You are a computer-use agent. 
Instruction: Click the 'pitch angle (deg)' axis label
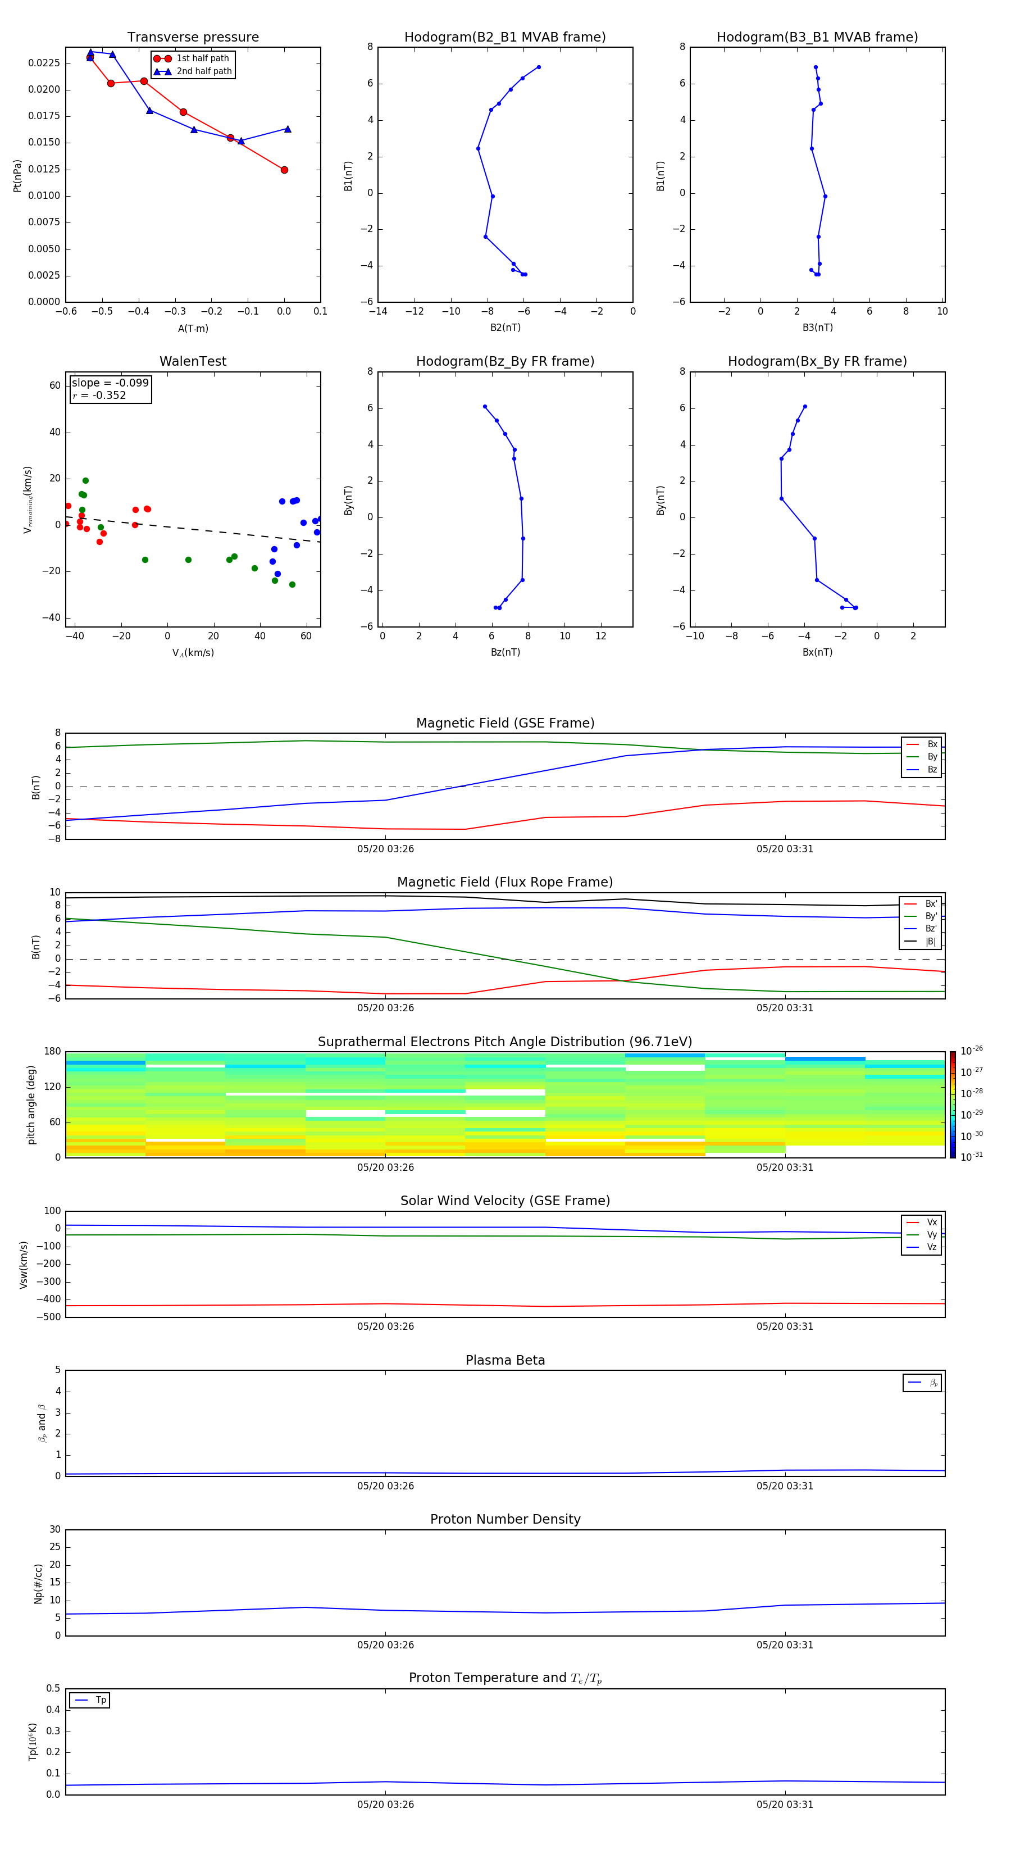coord(31,1105)
